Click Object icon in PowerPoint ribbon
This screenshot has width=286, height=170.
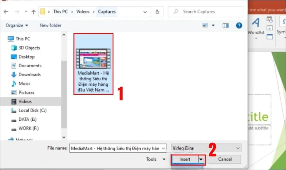pos(270,37)
